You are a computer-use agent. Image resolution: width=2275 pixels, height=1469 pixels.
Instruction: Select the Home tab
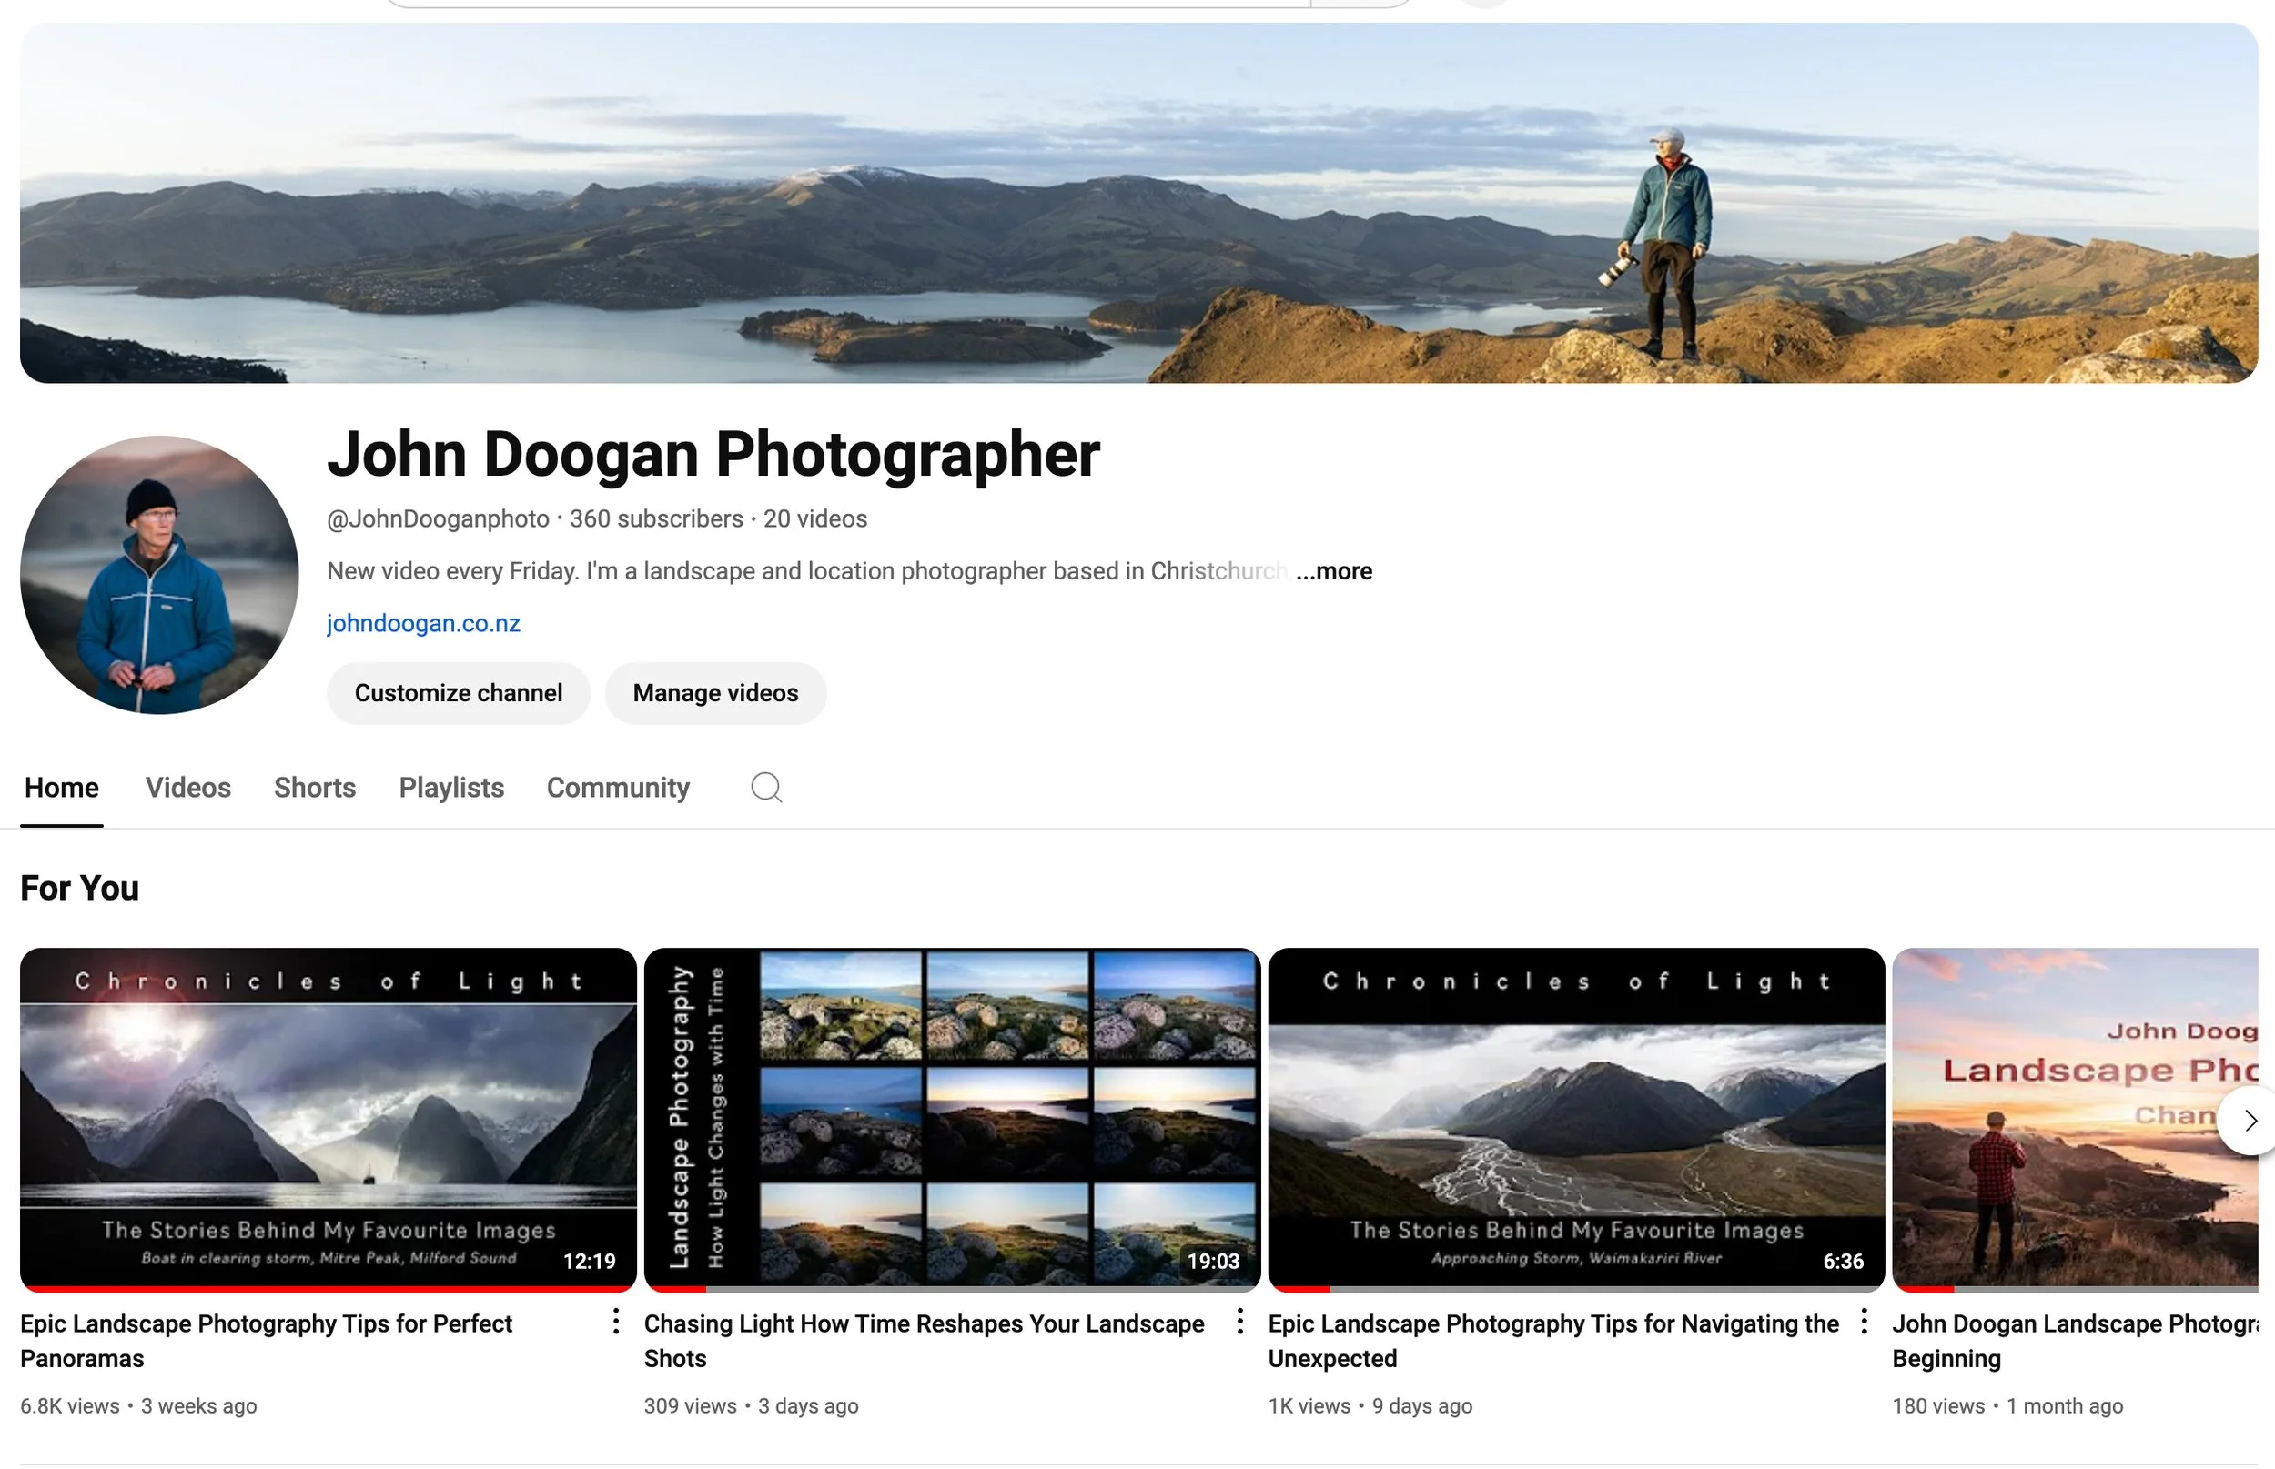tap(62, 788)
